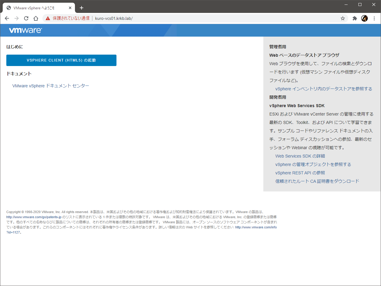
Task: Download the trusted root CA certificate
Action: click(317, 181)
